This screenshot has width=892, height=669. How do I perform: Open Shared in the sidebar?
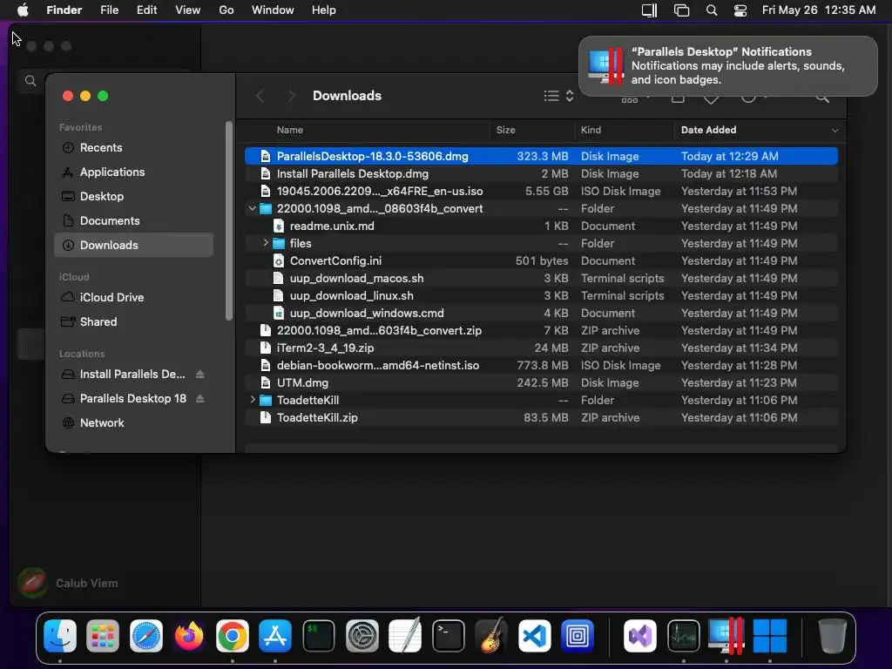pos(133,321)
